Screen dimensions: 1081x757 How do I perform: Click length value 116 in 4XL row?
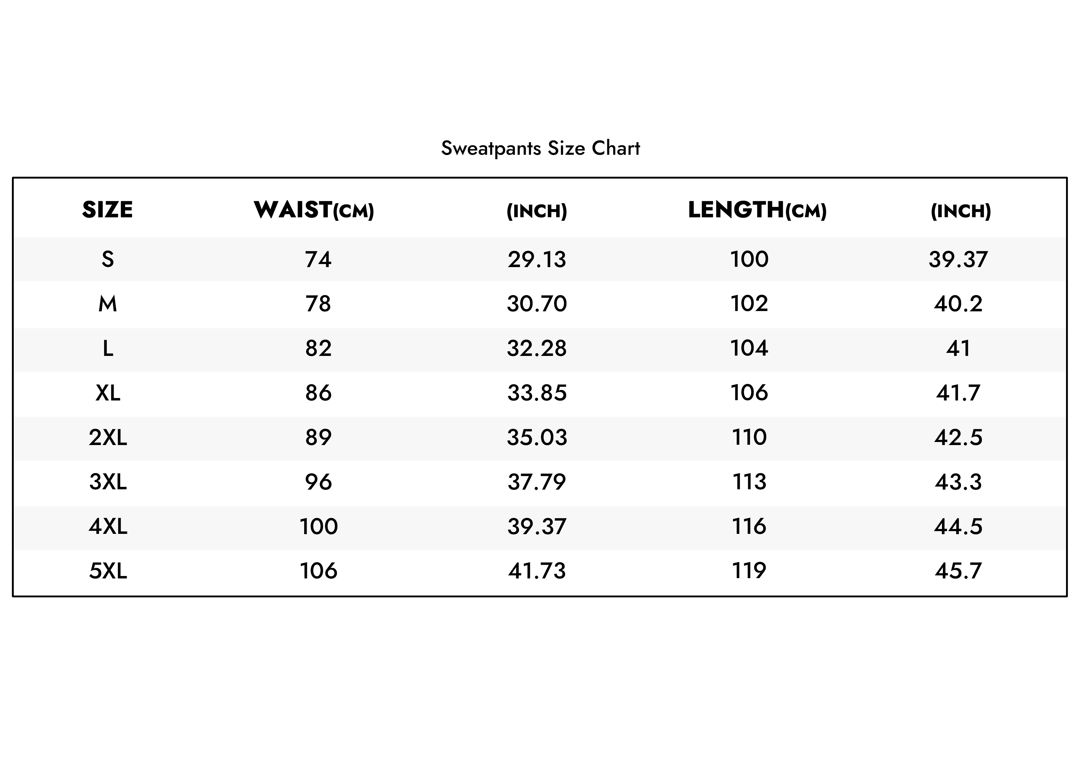pos(749,526)
